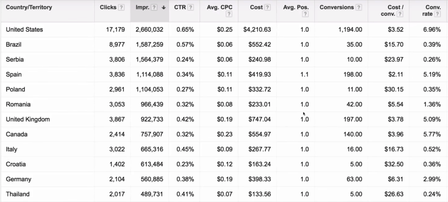
Task: Select the United Kingdom row label
Action: (28, 119)
